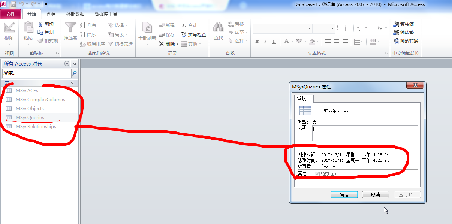The width and height of the screenshot is (452, 224).
Task: Switch to 数据库工具 (Database Tools) tab
Action: coord(106,14)
